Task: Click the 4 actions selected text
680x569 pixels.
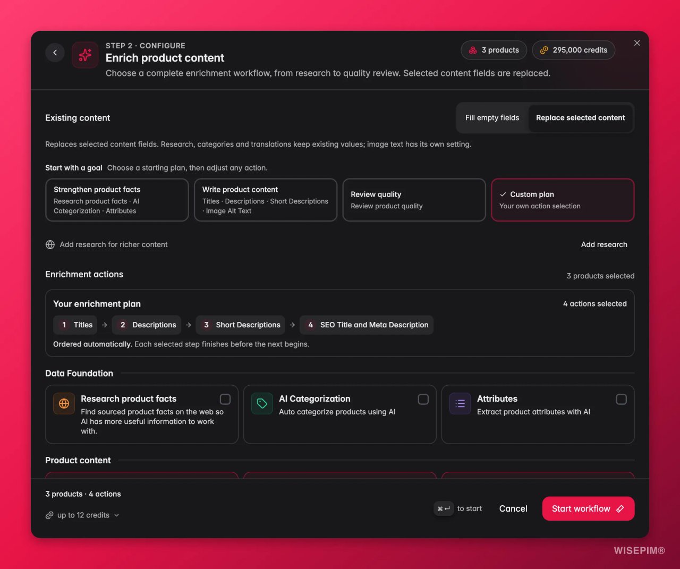Action: 595,304
